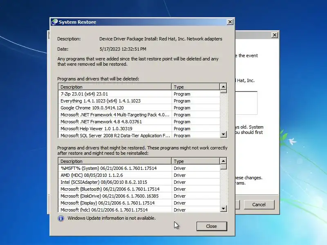Click the Driver type cell for Microsoft (Bluetooth)
The image size is (327, 245).
tap(196, 189)
